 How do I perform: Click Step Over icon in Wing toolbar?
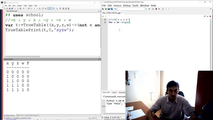[166, 9]
